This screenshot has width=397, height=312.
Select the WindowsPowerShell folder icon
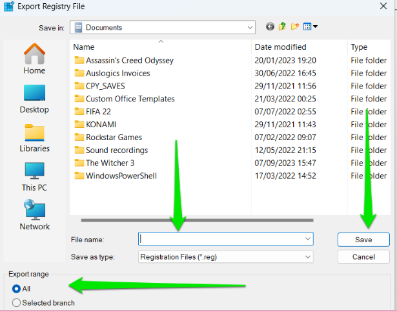(x=79, y=176)
